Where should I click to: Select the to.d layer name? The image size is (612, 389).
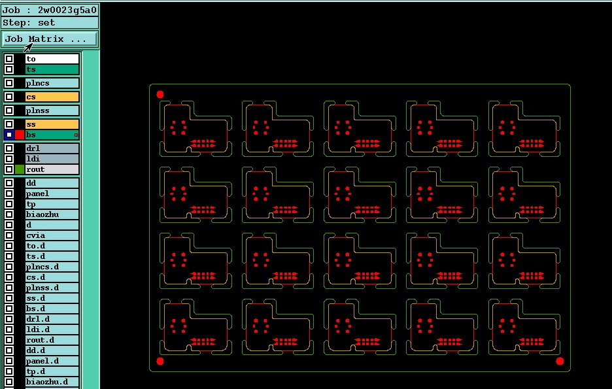[52, 246]
